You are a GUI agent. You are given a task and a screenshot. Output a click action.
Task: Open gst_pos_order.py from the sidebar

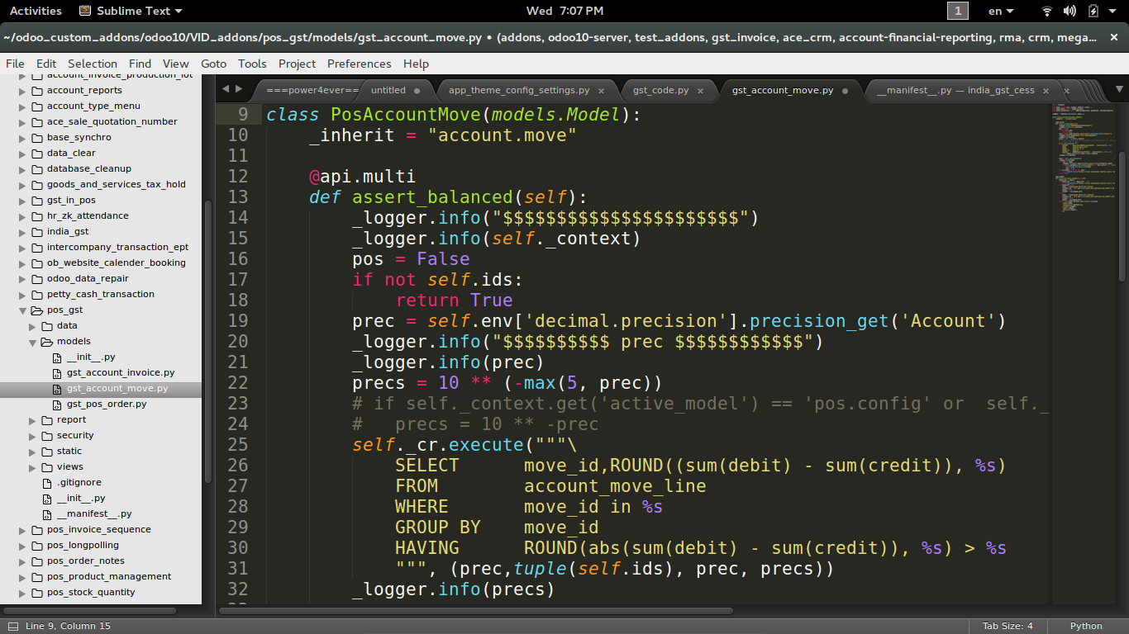107,405
